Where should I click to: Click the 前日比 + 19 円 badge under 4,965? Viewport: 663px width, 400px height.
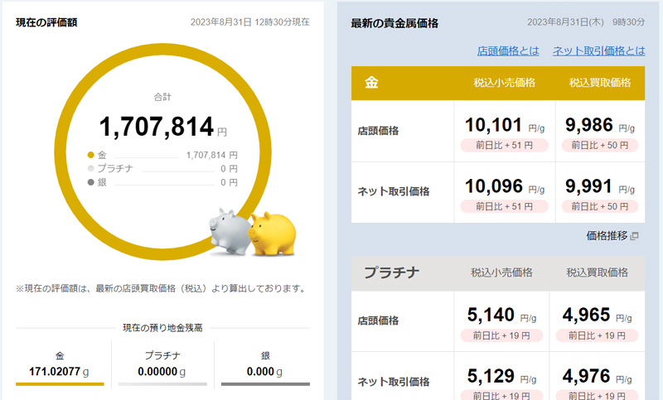pyautogui.click(x=597, y=335)
